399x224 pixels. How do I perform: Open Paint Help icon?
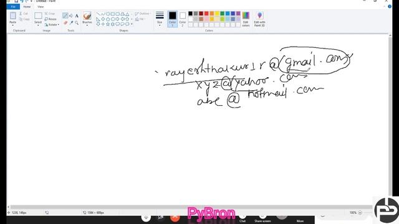point(390,7)
